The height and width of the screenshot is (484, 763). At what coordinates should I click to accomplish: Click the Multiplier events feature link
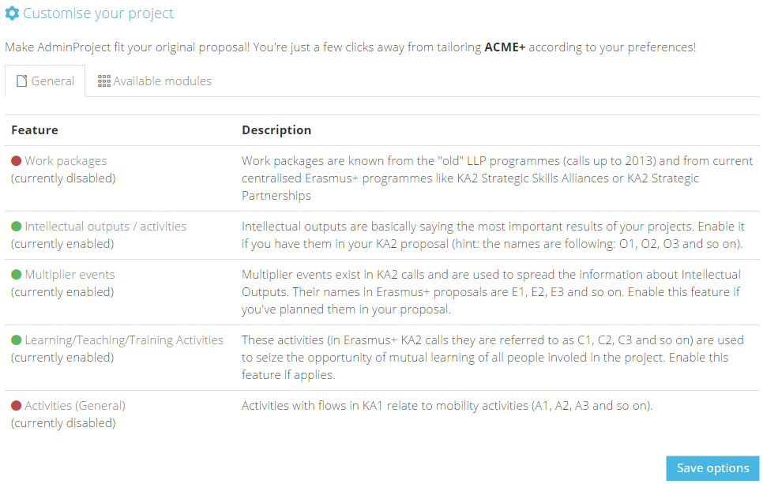coord(70,274)
